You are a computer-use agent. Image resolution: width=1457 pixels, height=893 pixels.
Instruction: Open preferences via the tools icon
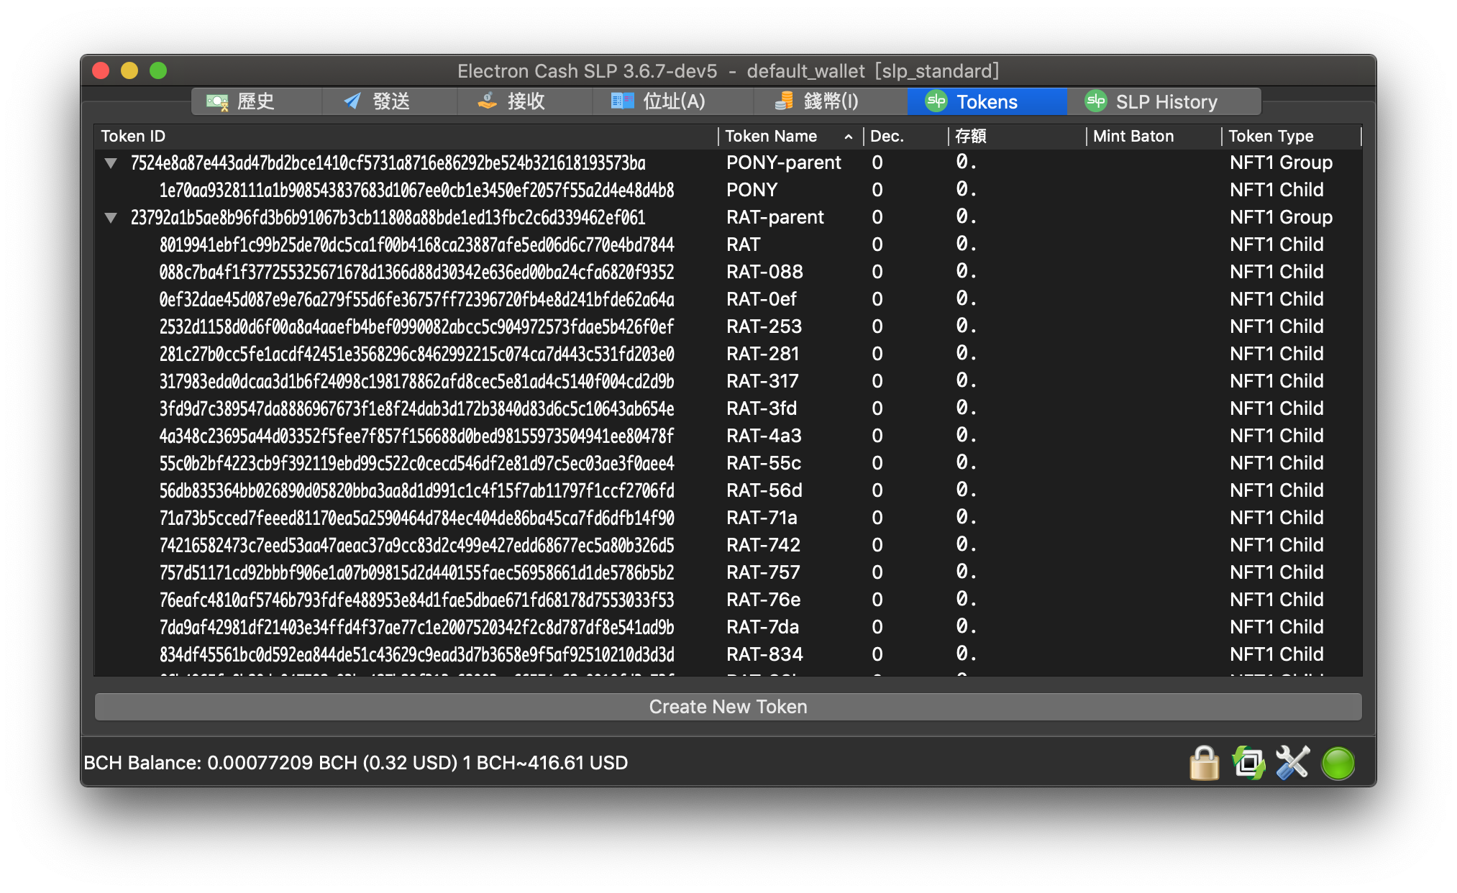pos(1293,763)
